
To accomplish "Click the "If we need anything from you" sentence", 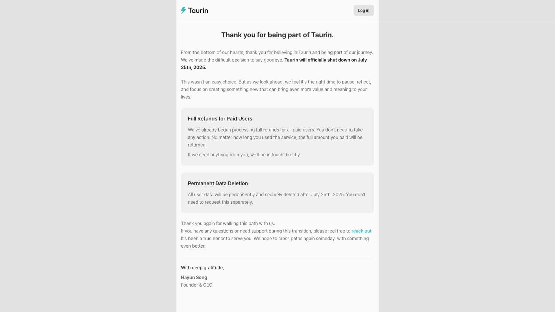I will coord(244,155).
